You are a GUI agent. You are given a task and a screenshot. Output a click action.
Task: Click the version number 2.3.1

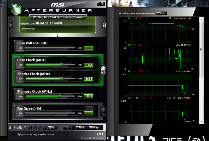(x=100, y=134)
